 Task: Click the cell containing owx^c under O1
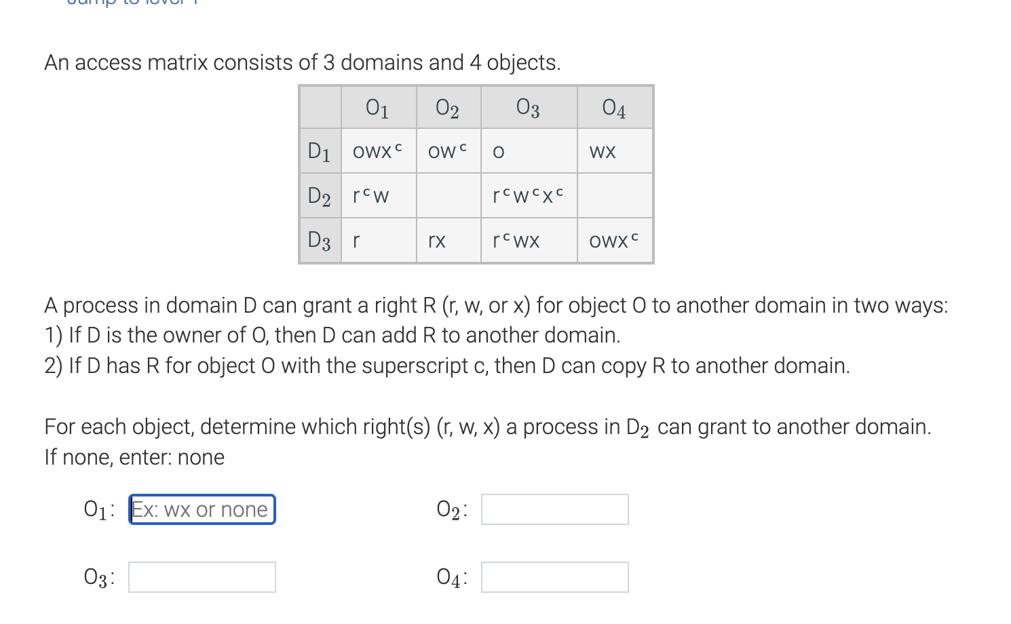377,151
